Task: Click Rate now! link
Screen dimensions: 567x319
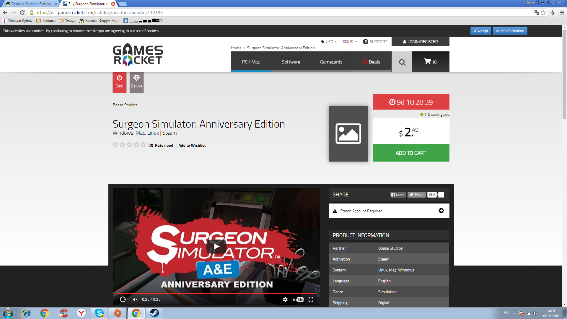Action: click(164, 145)
